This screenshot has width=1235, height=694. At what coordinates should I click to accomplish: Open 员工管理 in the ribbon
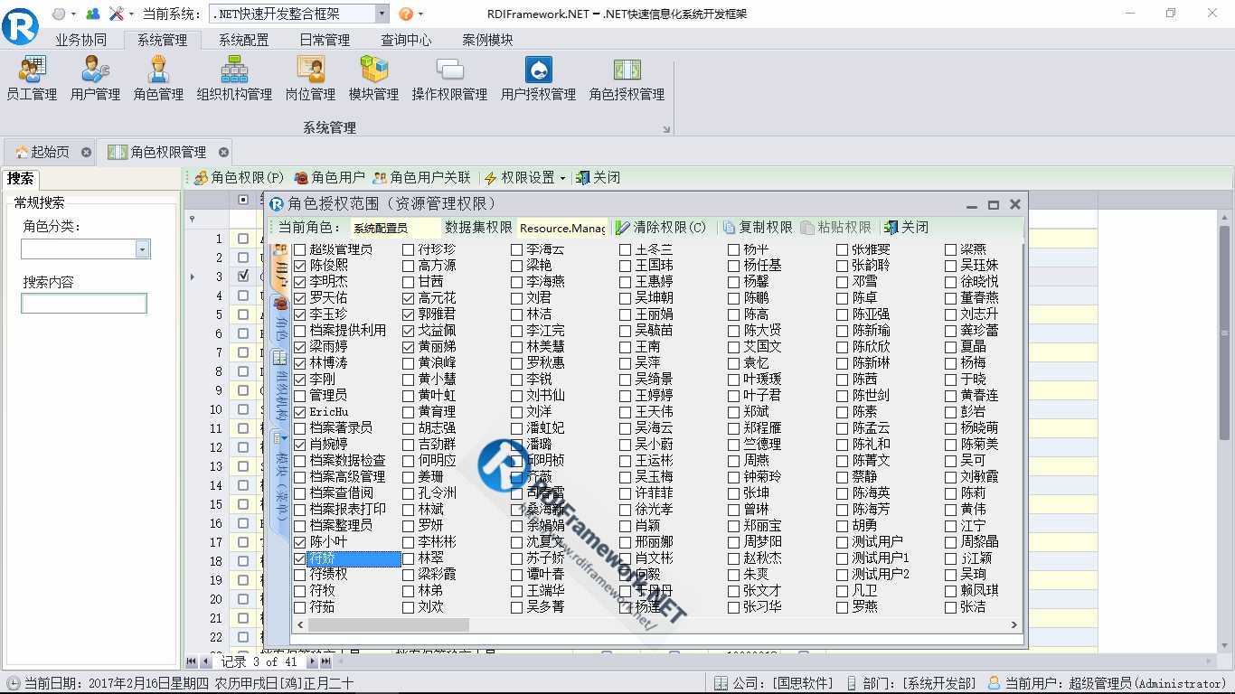point(32,78)
